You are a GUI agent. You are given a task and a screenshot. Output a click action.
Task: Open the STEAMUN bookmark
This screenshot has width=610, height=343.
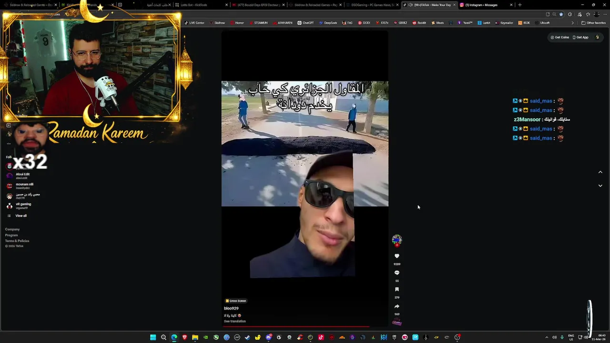258,23
